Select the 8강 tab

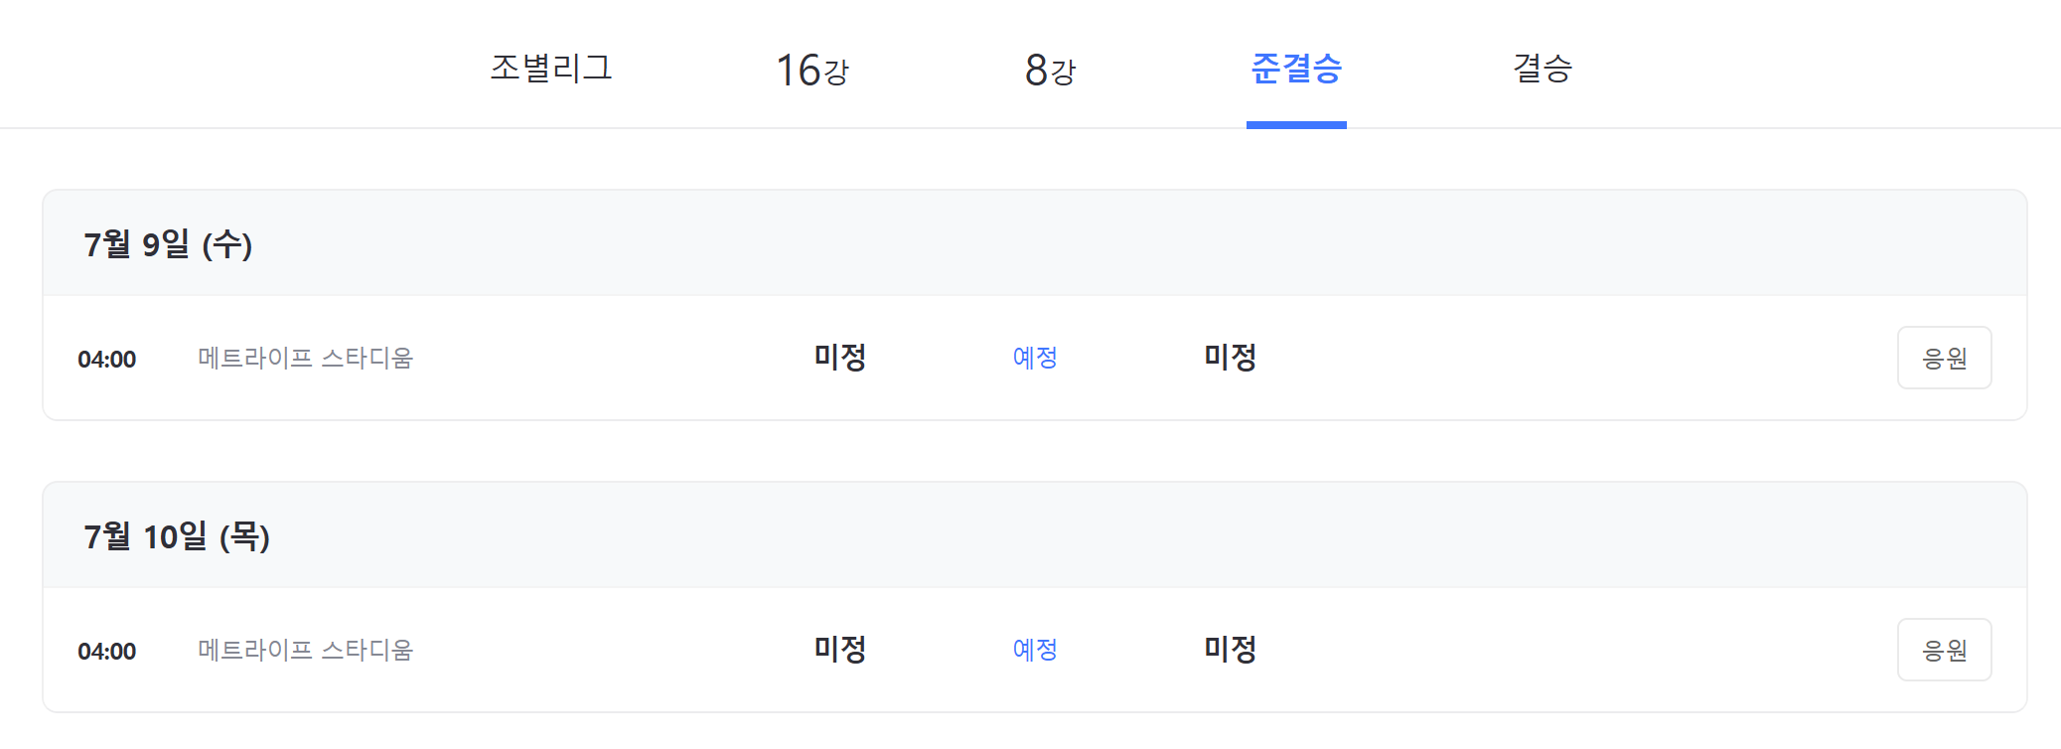(x=1053, y=69)
